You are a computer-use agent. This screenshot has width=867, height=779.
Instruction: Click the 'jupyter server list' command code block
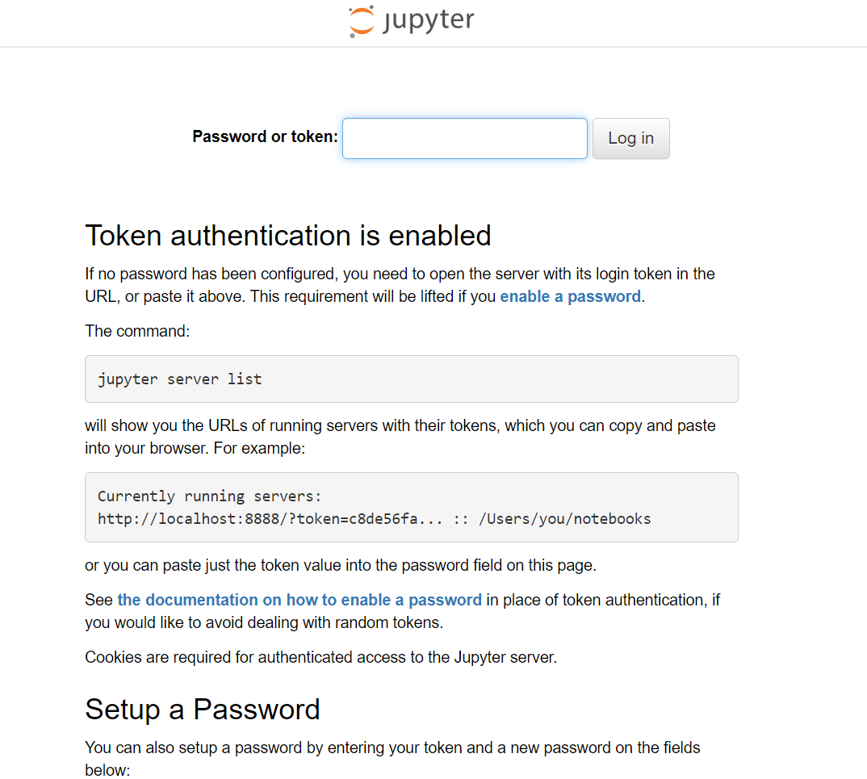point(412,379)
